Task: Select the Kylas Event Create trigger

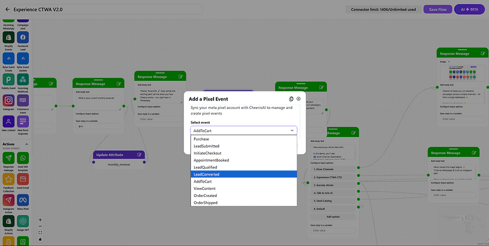Action: click(8, 58)
